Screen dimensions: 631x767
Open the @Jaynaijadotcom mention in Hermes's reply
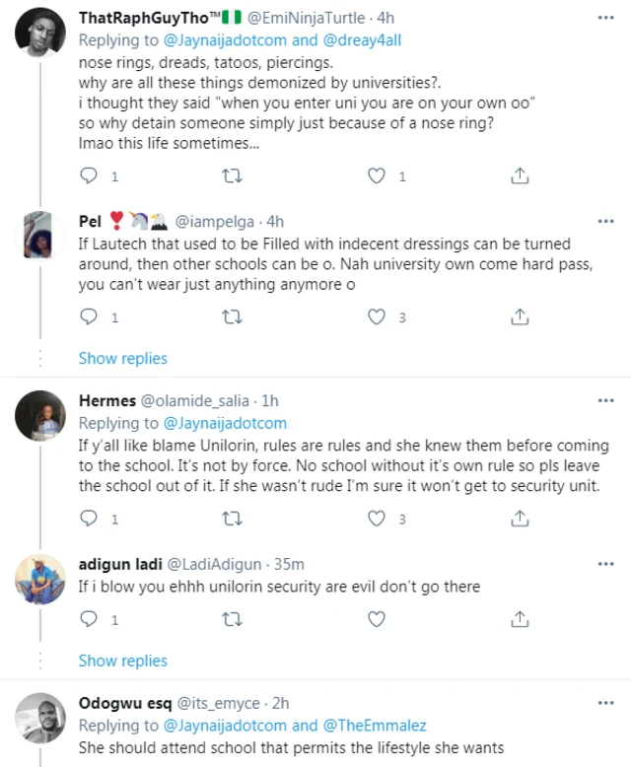228,423
